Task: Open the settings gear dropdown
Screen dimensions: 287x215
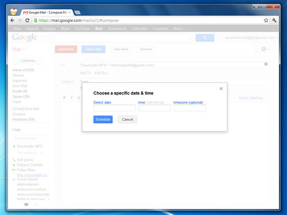Action: pyautogui.click(x=265, y=49)
